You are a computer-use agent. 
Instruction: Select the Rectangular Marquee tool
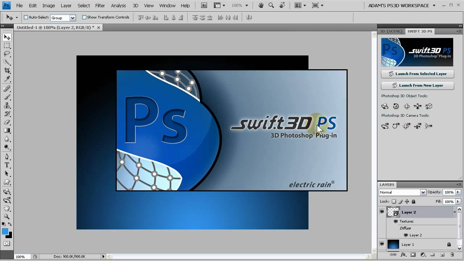(x=7, y=45)
